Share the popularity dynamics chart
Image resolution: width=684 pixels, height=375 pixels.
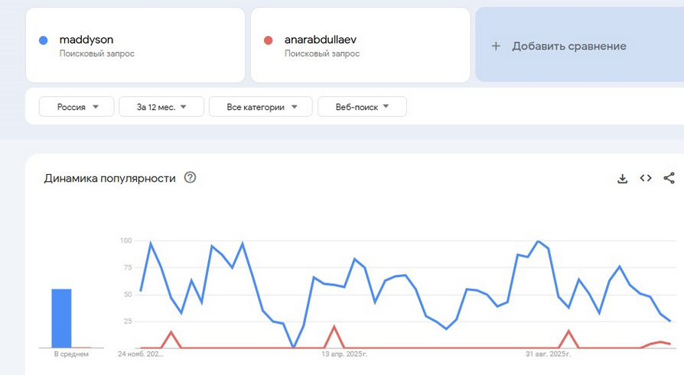[x=669, y=178]
